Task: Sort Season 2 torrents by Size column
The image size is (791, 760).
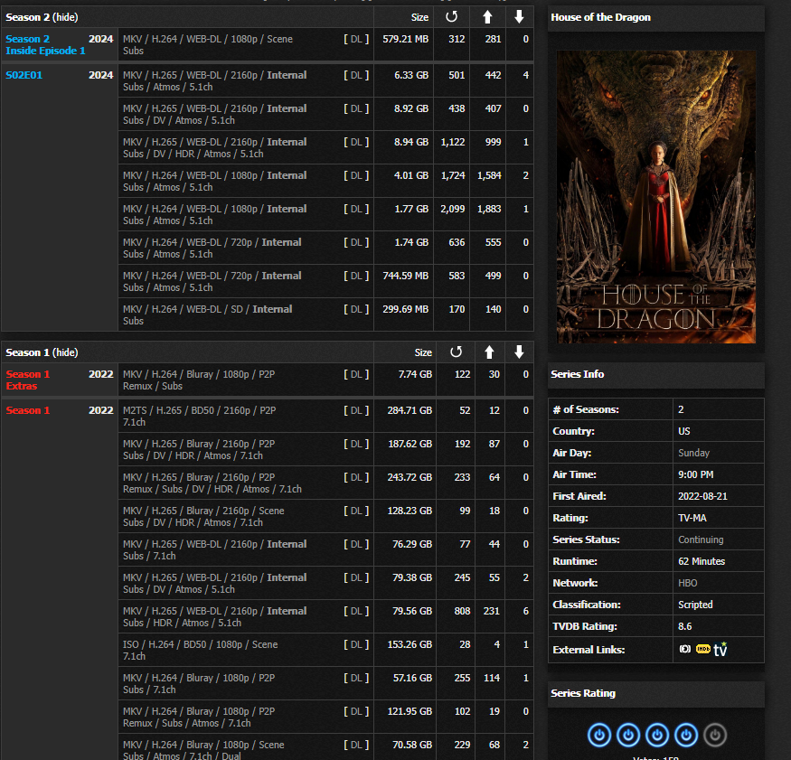Action: [x=419, y=17]
